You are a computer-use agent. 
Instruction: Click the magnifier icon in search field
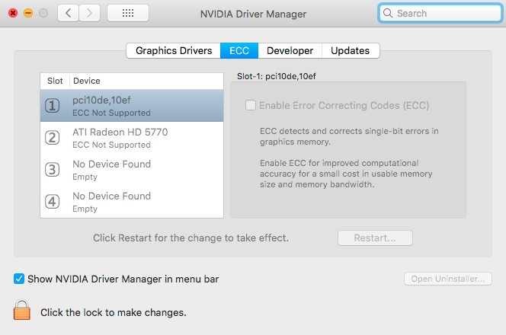pyautogui.click(x=388, y=13)
